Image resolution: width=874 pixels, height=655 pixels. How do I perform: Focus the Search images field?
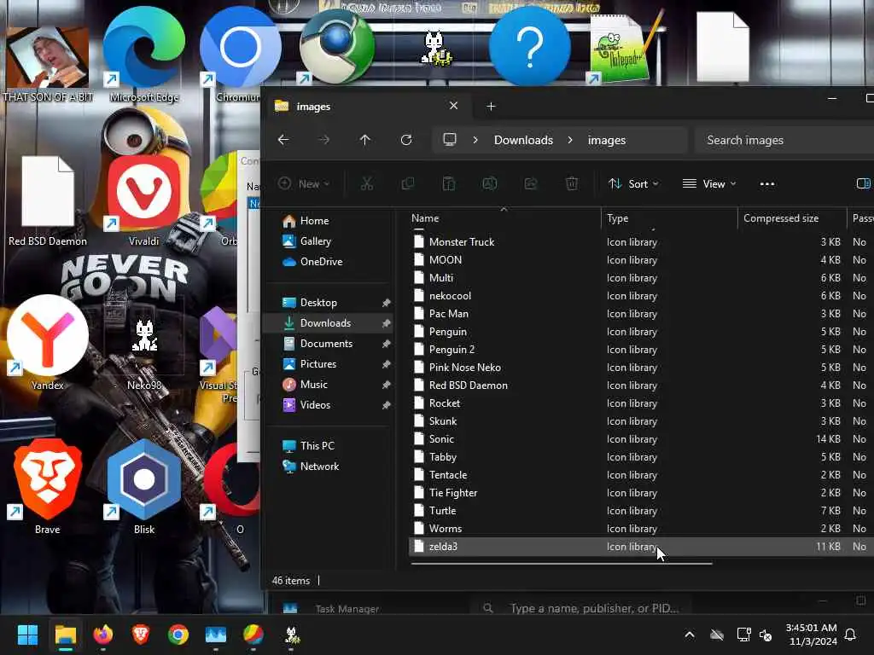tap(785, 140)
